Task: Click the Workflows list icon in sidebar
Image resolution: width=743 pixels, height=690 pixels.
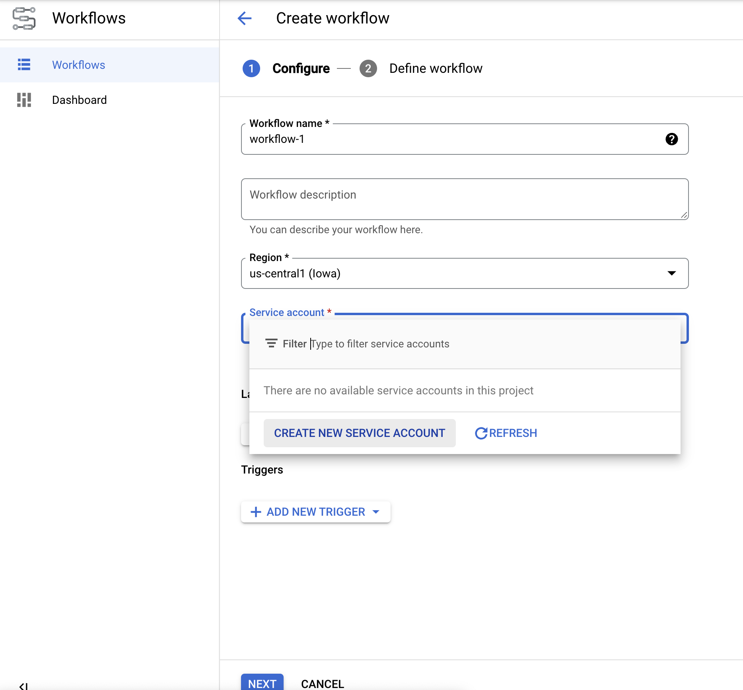Action: click(24, 64)
